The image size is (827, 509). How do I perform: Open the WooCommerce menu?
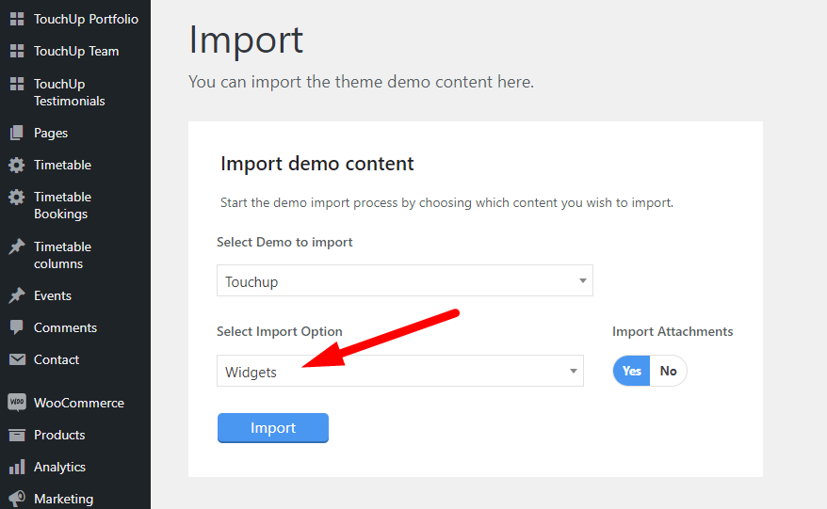pos(79,403)
